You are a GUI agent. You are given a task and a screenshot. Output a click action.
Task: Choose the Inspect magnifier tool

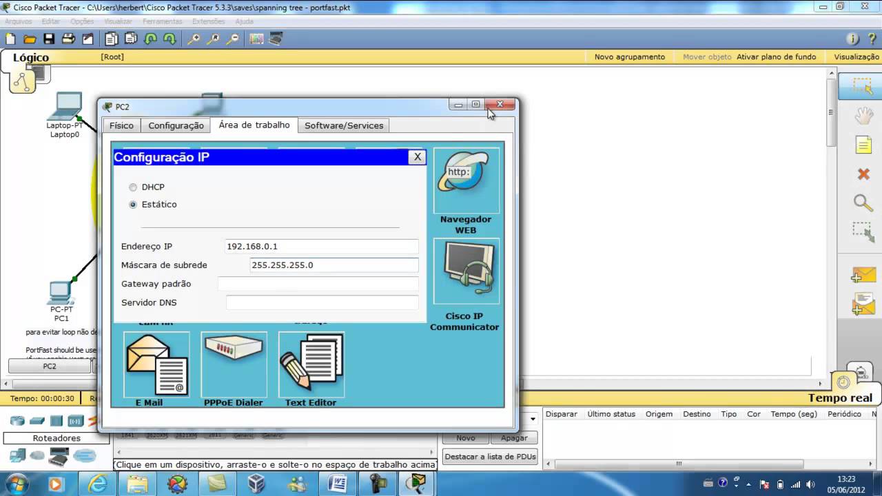(863, 203)
